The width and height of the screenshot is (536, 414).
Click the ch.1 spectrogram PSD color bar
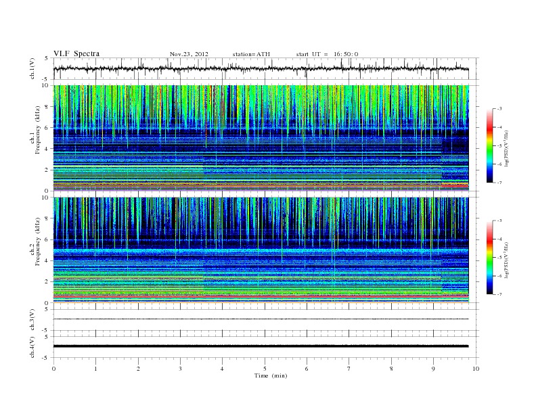(490, 146)
